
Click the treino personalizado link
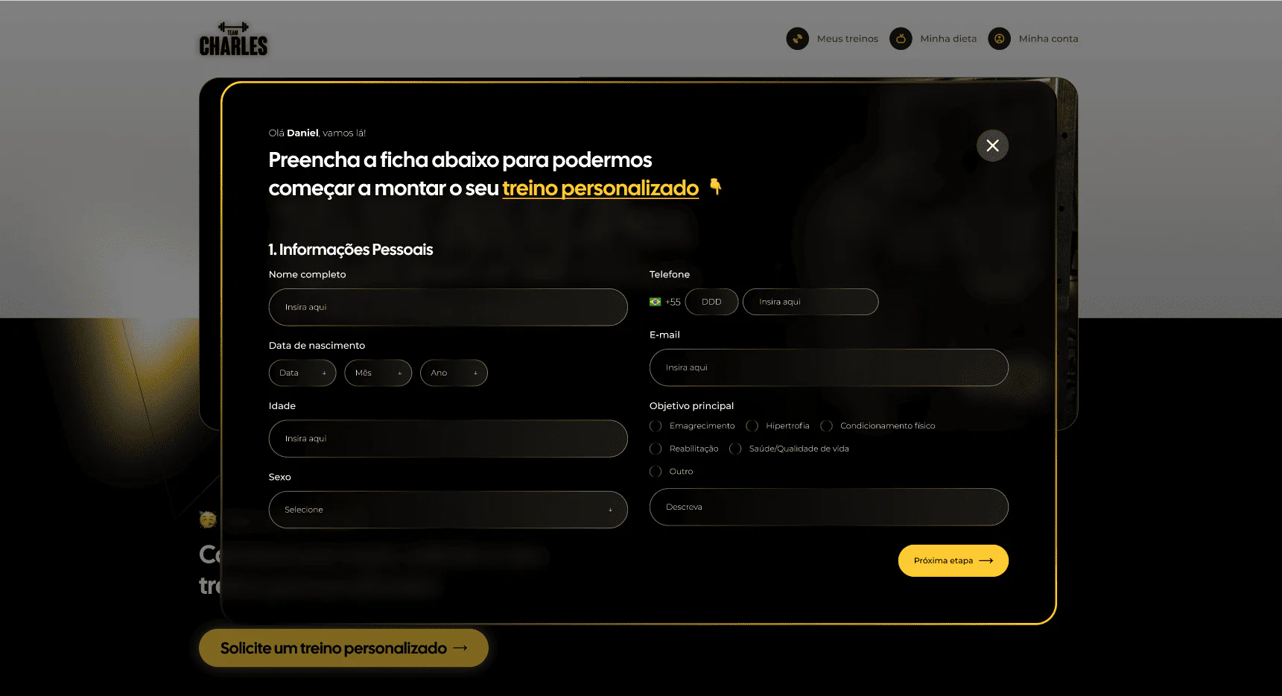[x=600, y=189]
